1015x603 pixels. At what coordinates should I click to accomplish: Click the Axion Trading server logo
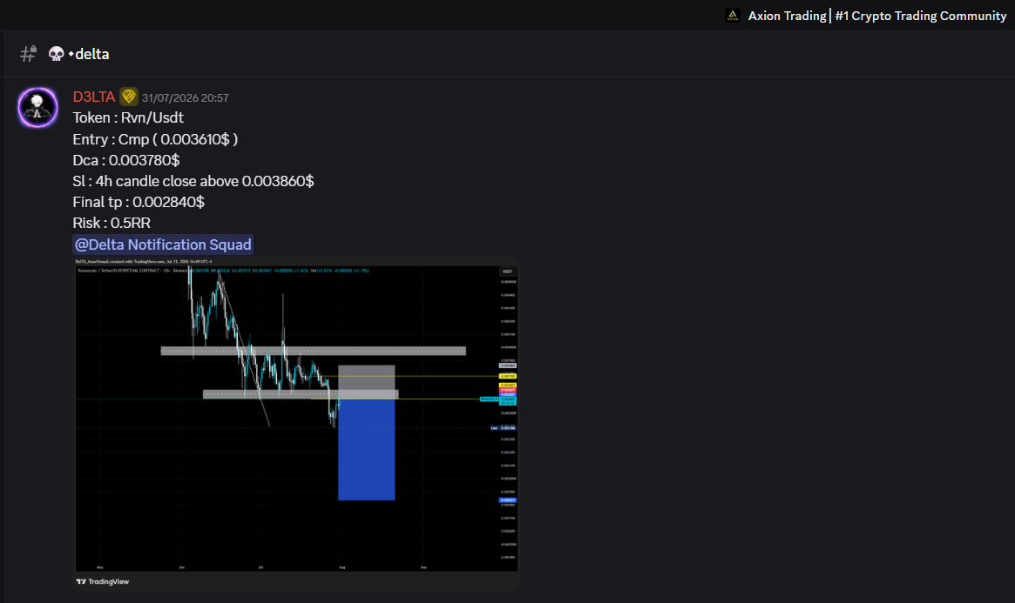point(732,16)
